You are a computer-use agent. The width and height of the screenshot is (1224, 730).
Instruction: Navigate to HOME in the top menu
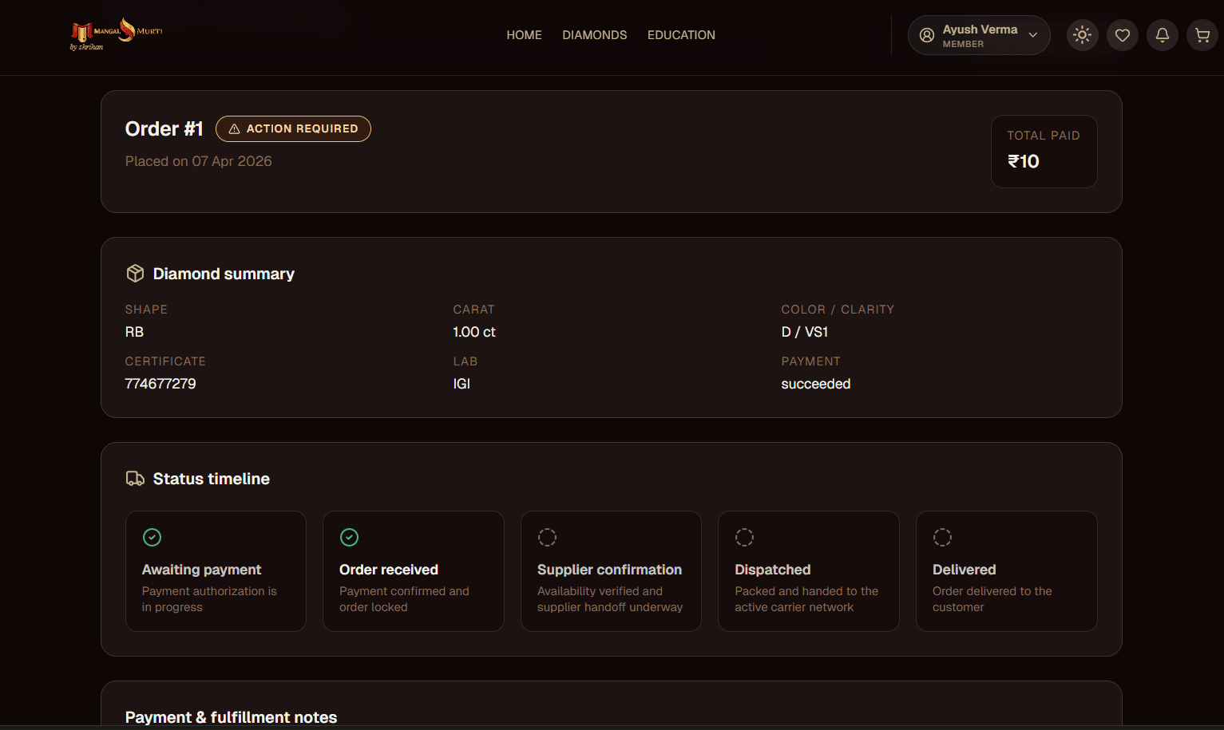click(x=524, y=34)
